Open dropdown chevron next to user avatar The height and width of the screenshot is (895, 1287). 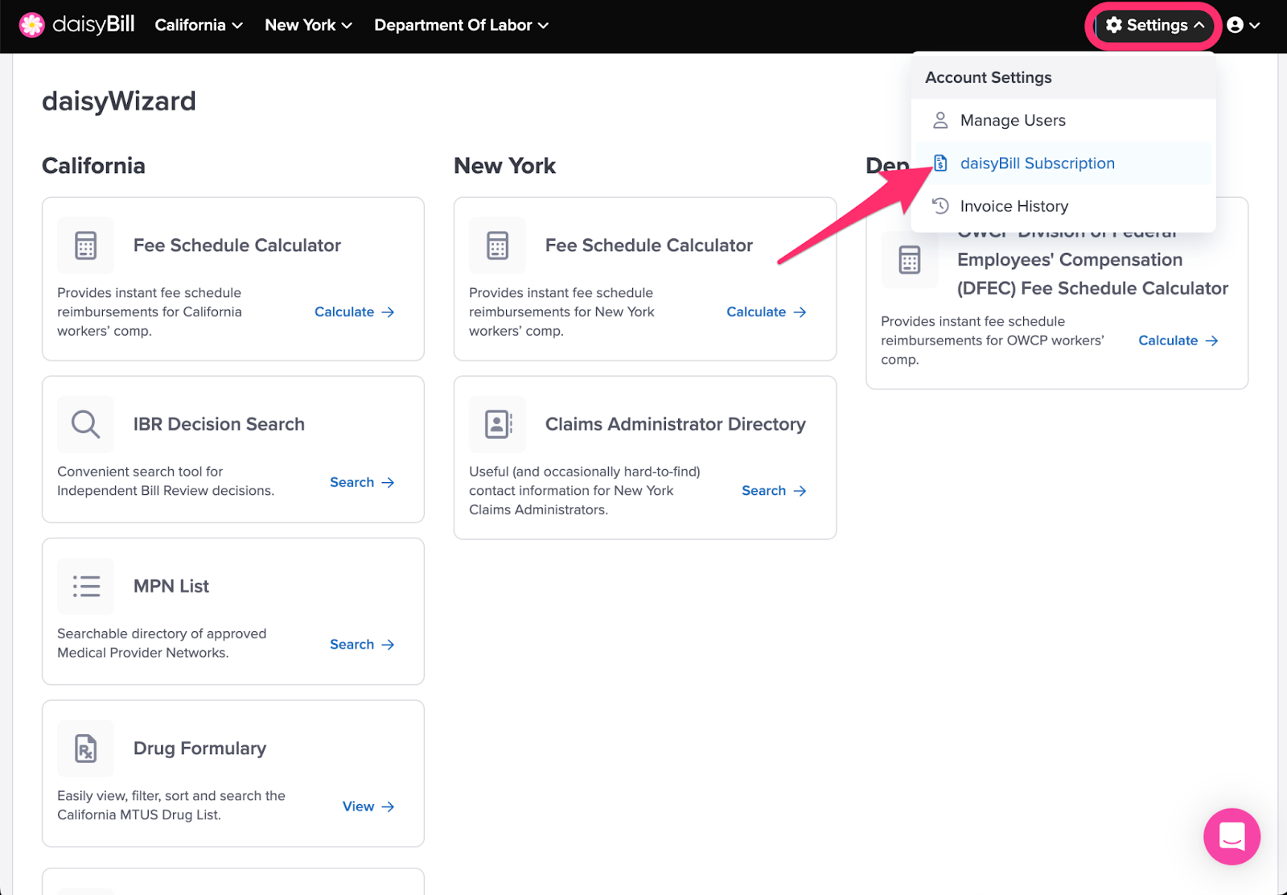pyautogui.click(x=1254, y=25)
